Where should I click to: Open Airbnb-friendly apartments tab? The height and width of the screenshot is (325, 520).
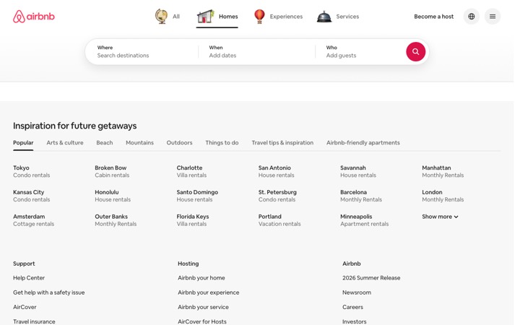click(x=363, y=142)
